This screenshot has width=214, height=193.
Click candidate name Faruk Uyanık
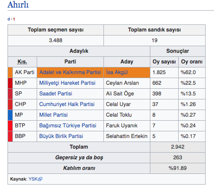pos(122,126)
